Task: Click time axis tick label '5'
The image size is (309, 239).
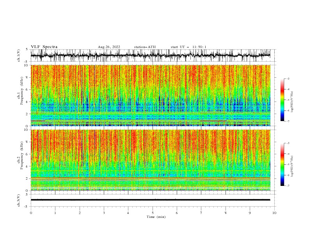Action: click(153, 213)
